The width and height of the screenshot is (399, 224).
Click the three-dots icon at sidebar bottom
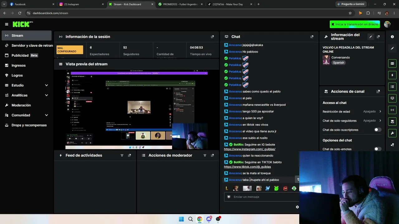(x=392, y=145)
